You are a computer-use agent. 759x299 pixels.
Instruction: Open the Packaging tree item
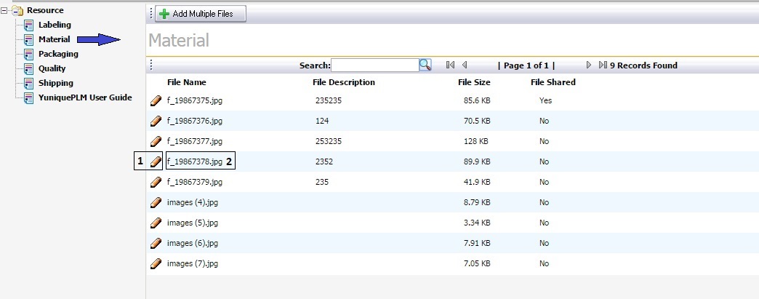[x=58, y=54]
